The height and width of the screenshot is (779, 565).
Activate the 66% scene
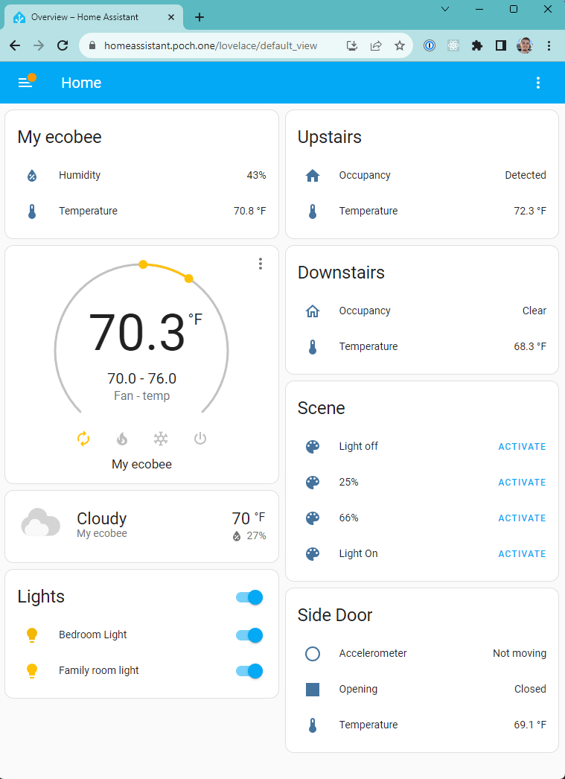click(523, 518)
